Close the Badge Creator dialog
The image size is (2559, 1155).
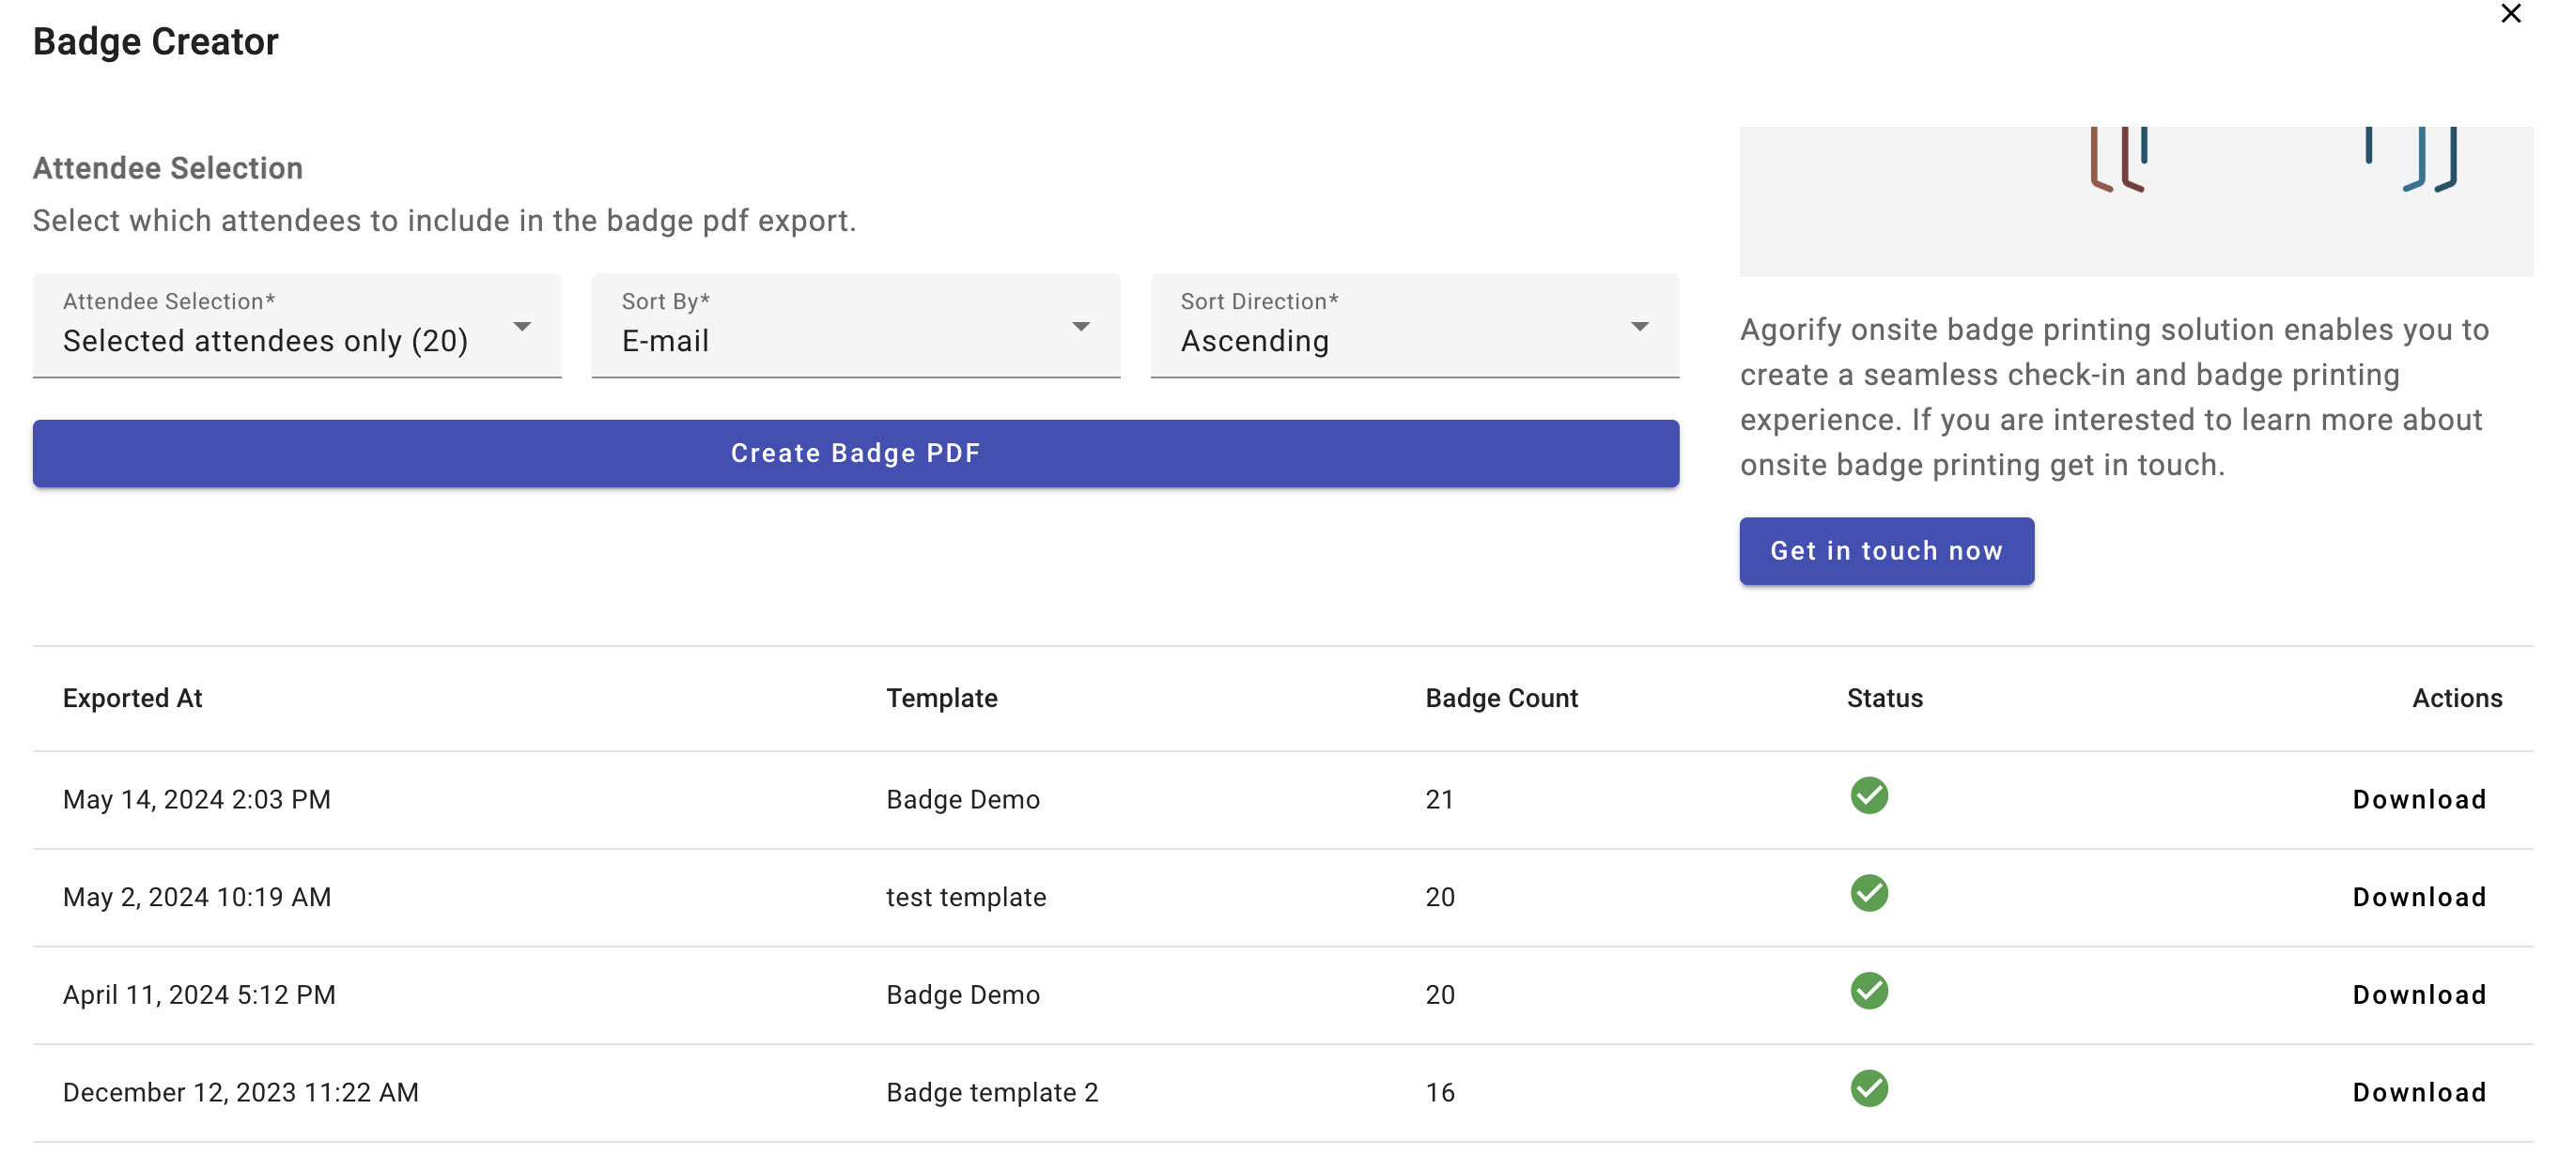(2510, 14)
